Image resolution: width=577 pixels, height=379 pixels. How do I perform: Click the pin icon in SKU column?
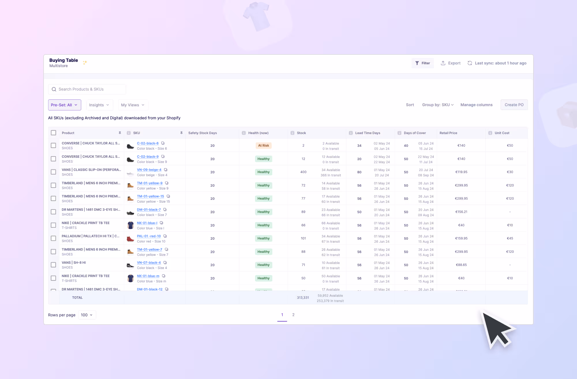181,133
